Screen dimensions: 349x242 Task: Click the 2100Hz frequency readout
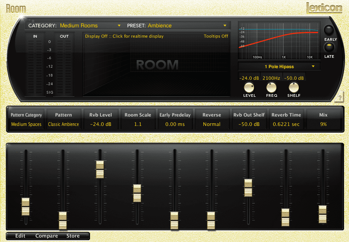pos(271,78)
